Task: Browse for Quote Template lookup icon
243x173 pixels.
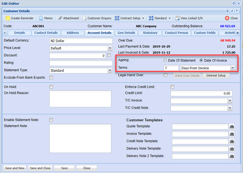Action: pos(231,127)
